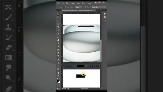This screenshot has width=163, height=92.
Task: Select the Dodge tool
Action: point(58,56)
